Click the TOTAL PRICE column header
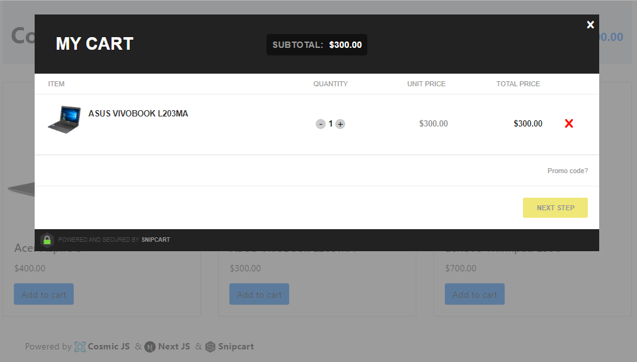 (x=518, y=84)
